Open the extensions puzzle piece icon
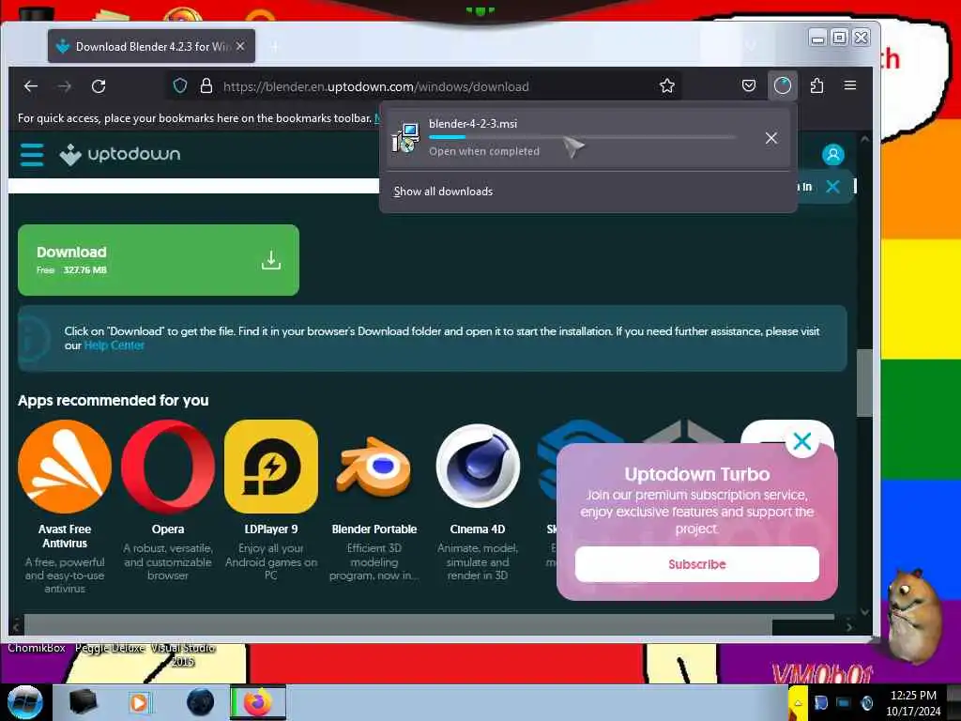Image resolution: width=961 pixels, height=721 pixels. 816,85
